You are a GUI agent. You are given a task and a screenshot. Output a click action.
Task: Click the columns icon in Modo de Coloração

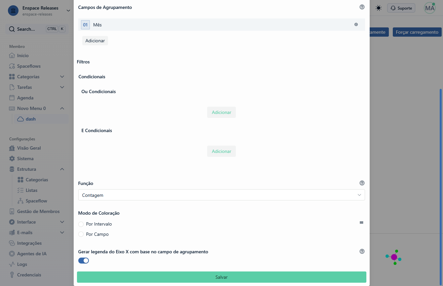point(361,223)
